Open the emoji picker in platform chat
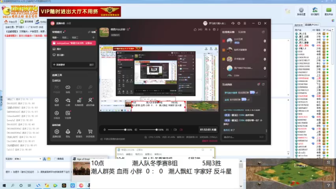Screen dimensions: 336x189 (49, 159)
